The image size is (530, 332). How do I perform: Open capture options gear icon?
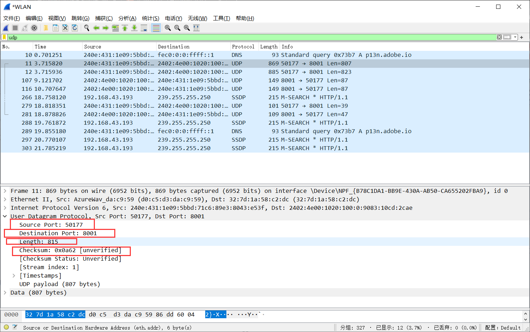(34, 28)
